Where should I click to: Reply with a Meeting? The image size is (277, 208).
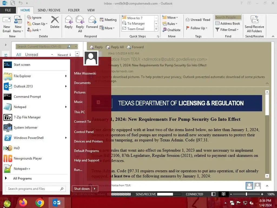click(x=108, y=19)
